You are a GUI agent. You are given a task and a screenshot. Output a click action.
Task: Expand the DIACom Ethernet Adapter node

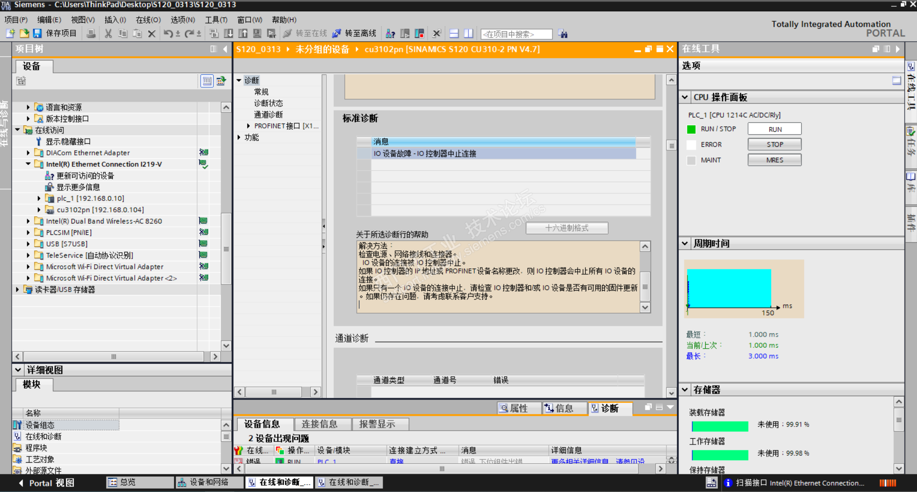point(28,152)
